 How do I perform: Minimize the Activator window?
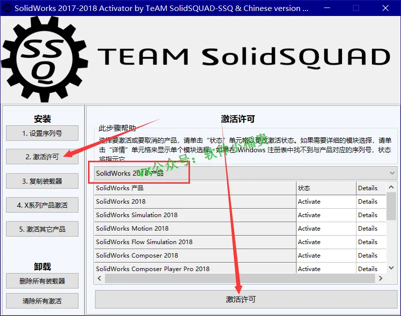tap(327, 8)
